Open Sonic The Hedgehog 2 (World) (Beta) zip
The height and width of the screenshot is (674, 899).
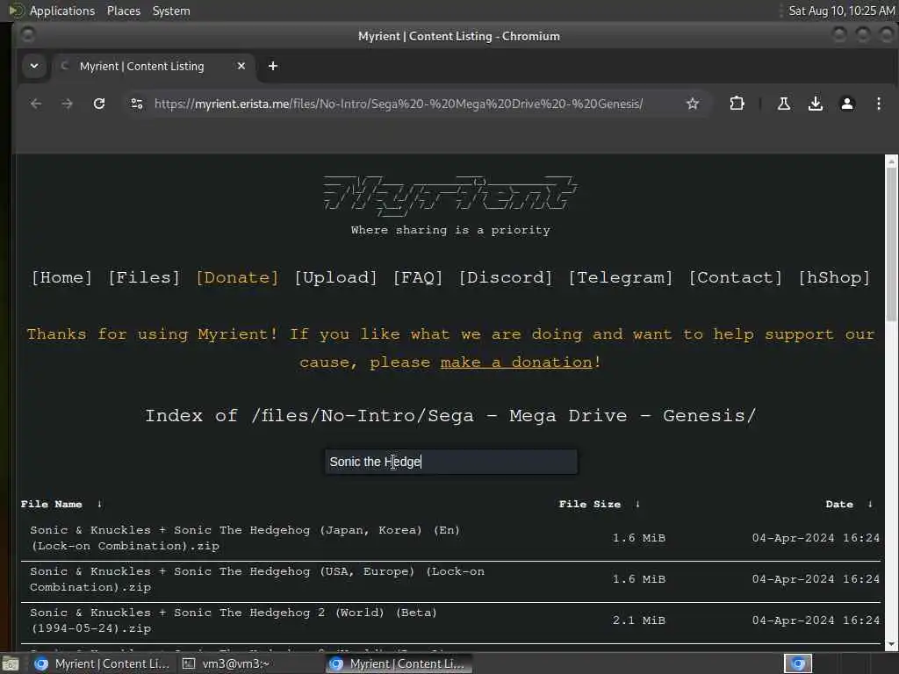[x=234, y=620]
